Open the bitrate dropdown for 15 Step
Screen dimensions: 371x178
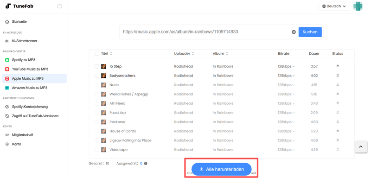[286, 66]
